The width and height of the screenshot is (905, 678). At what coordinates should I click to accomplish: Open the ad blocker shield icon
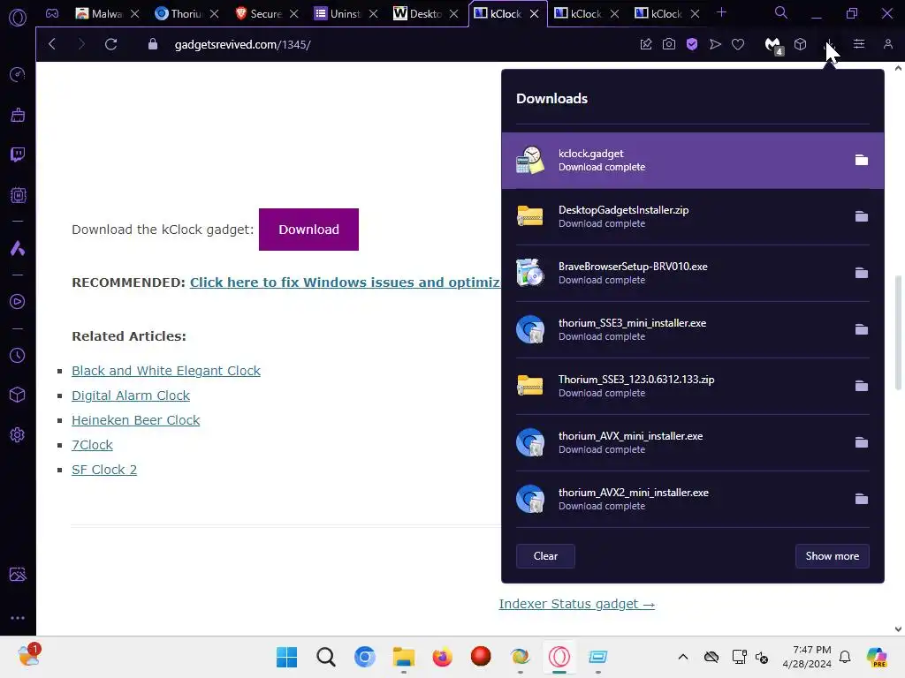click(x=692, y=44)
